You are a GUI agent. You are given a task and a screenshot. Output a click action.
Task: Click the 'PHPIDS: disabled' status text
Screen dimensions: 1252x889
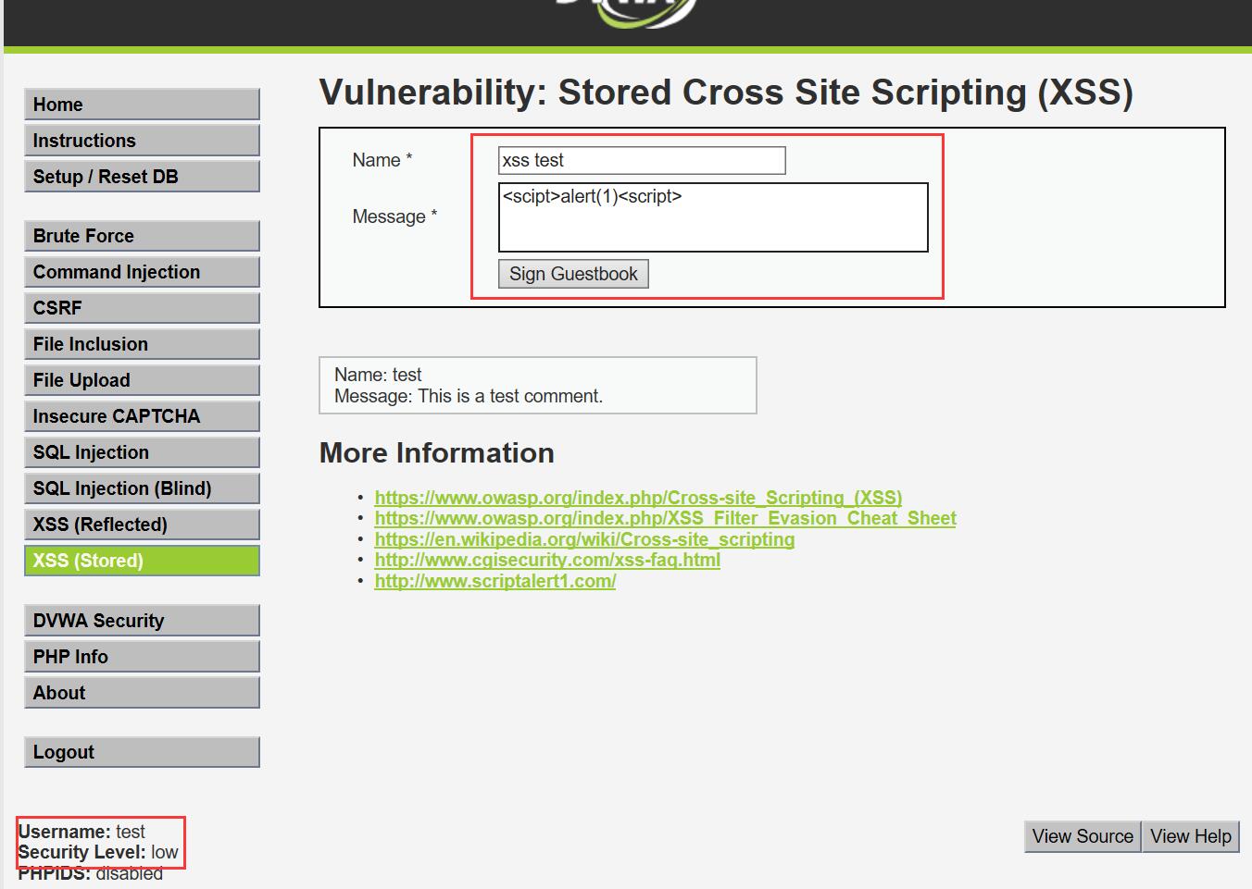point(91,873)
